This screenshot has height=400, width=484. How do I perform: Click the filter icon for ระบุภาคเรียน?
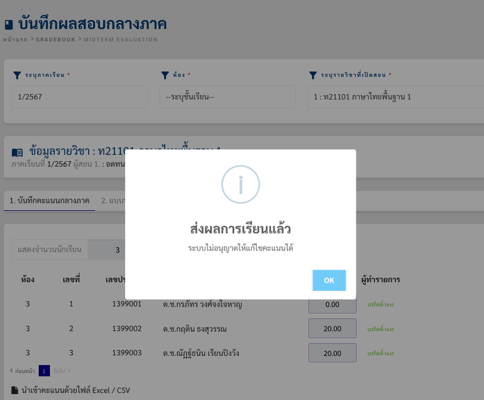pos(17,75)
